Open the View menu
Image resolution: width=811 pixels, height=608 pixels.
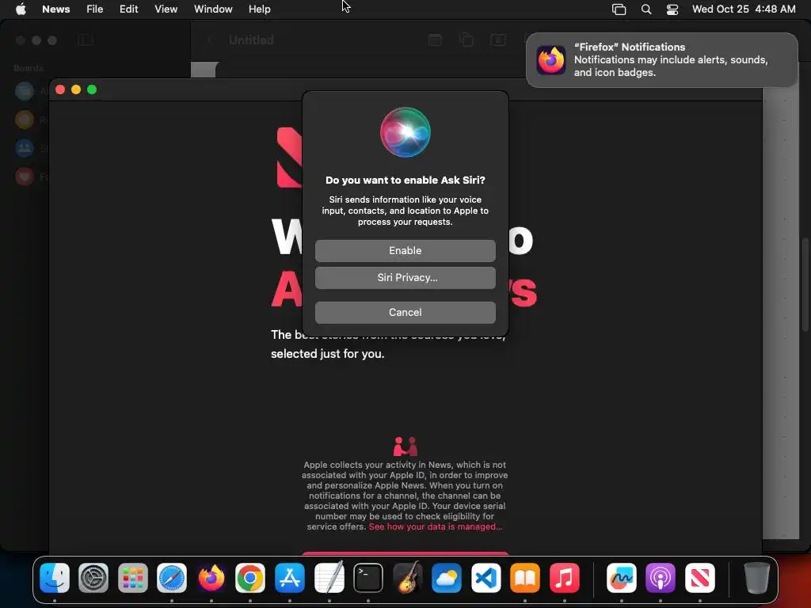166,9
